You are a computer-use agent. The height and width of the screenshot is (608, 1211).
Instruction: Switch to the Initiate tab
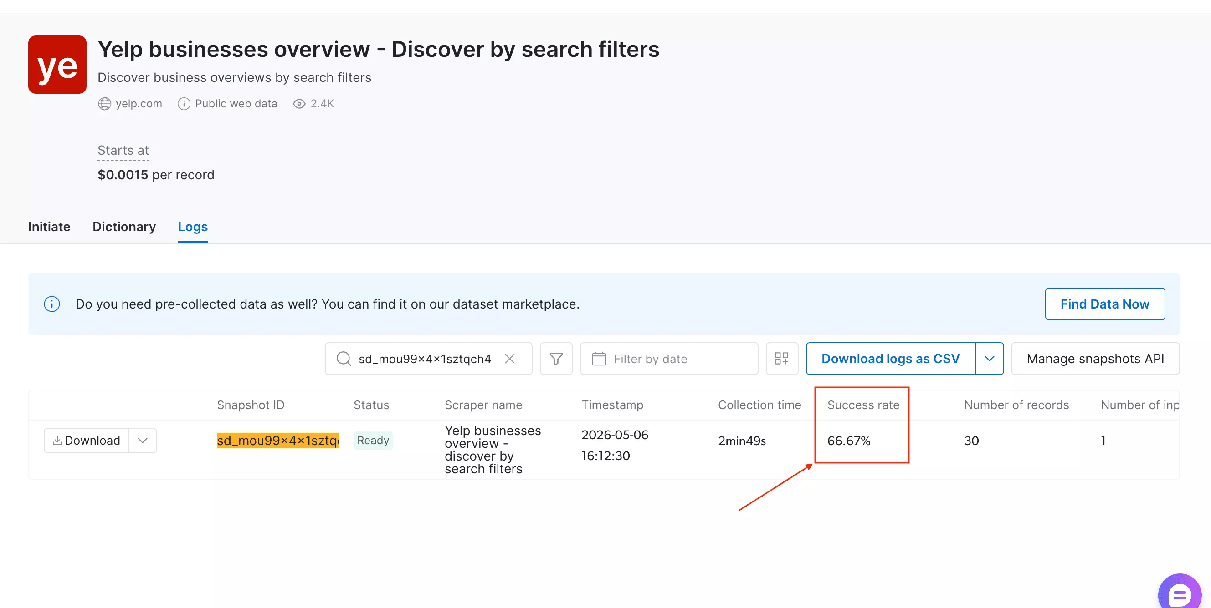point(49,227)
